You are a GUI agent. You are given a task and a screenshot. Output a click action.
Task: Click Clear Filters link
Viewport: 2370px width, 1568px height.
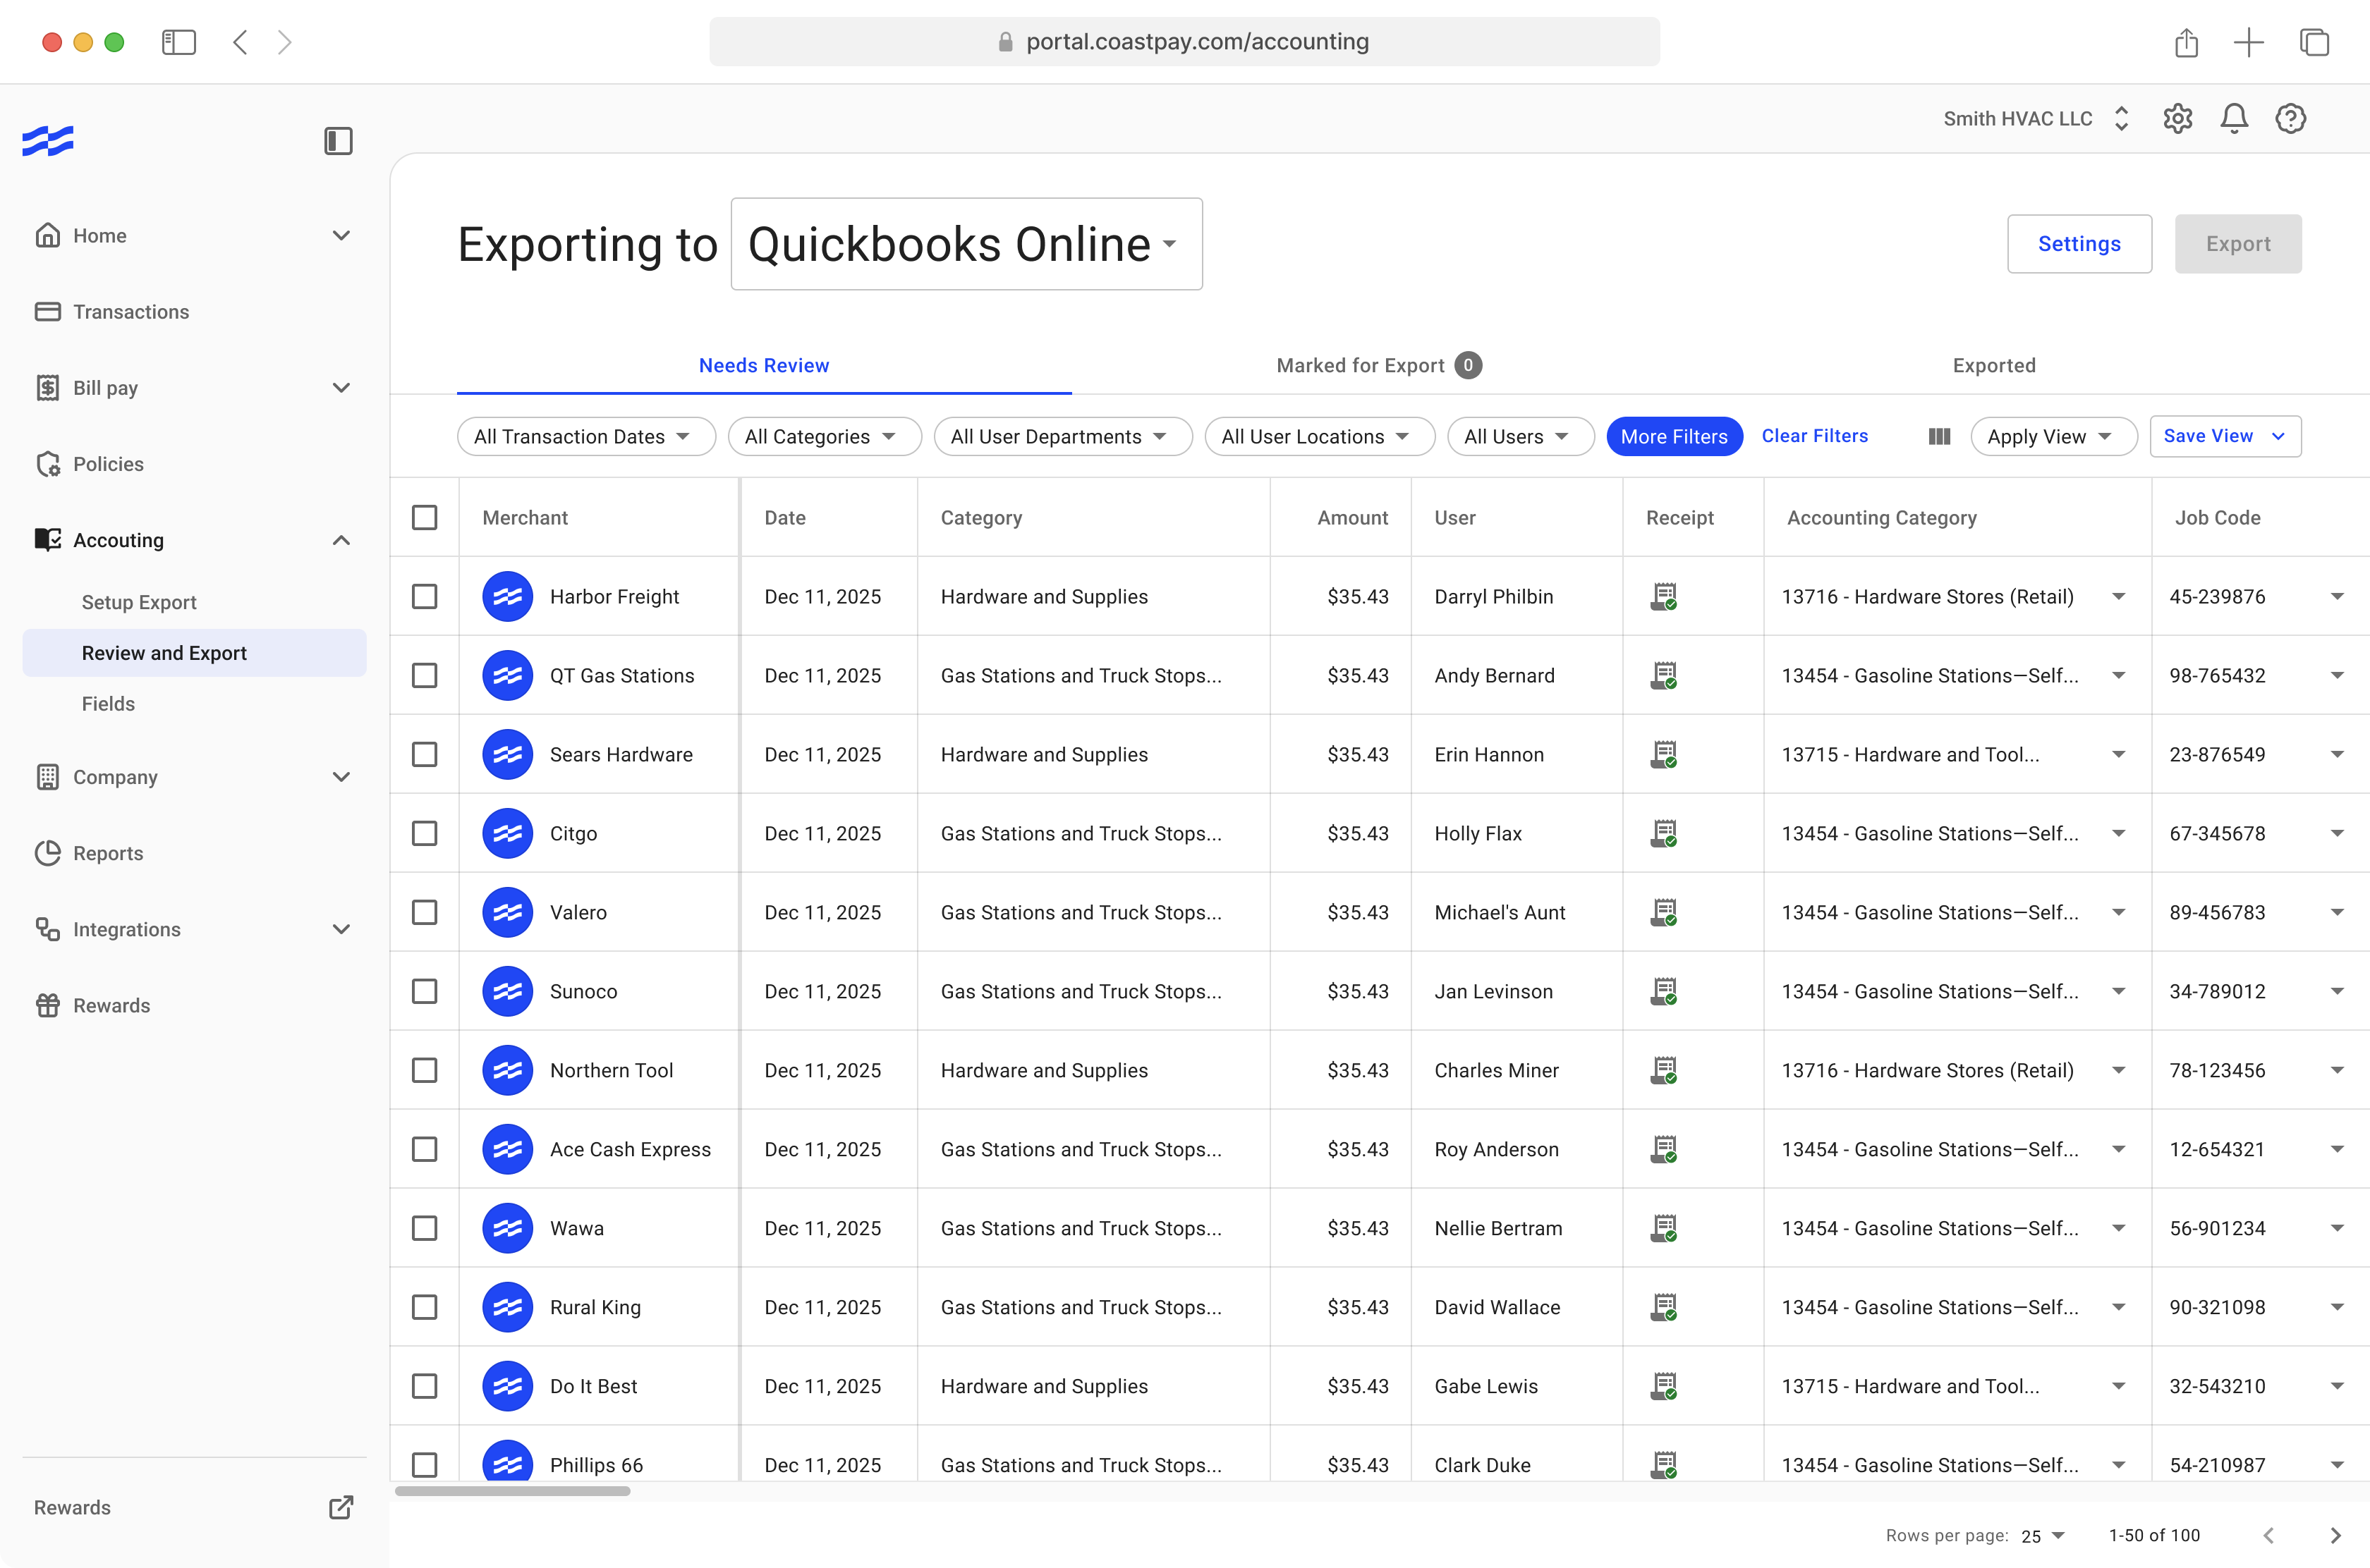pyautogui.click(x=1813, y=436)
